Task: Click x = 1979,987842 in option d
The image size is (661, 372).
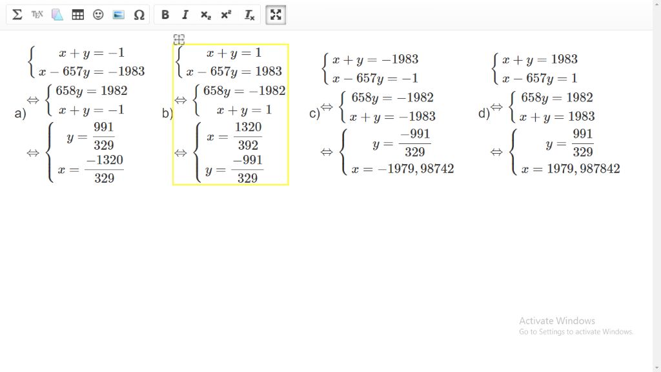Action: (x=571, y=169)
